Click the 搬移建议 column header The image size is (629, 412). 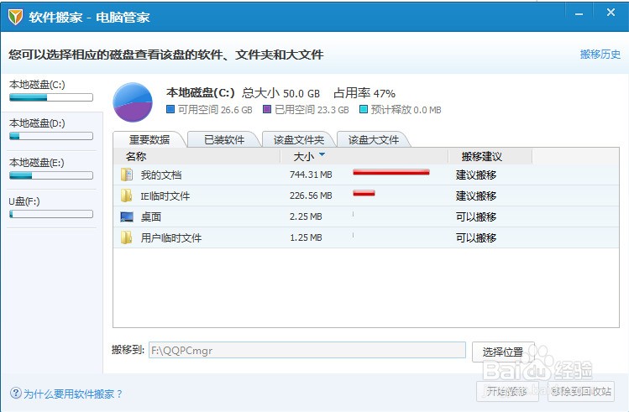(x=490, y=156)
